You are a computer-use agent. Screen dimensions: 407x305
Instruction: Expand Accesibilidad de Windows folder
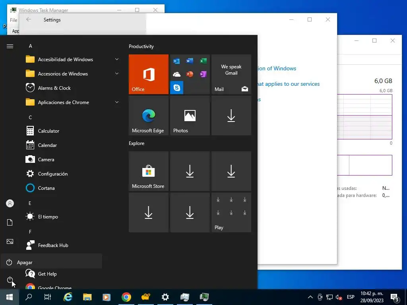click(x=73, y=60)
